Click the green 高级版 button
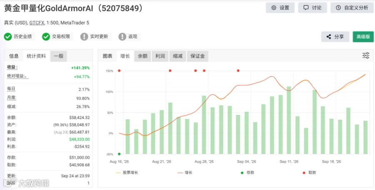Image resolution: width=375 pixels, height=190 pixels. (x=363, y=37)
